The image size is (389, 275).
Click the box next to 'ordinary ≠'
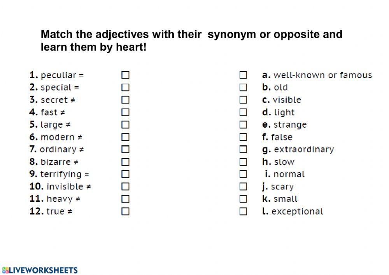125,149
